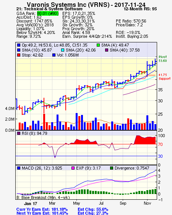Click the Varonis Systems Inc chart title
Image resolution: width=172 pixels, height=215 pixels.
86,5
